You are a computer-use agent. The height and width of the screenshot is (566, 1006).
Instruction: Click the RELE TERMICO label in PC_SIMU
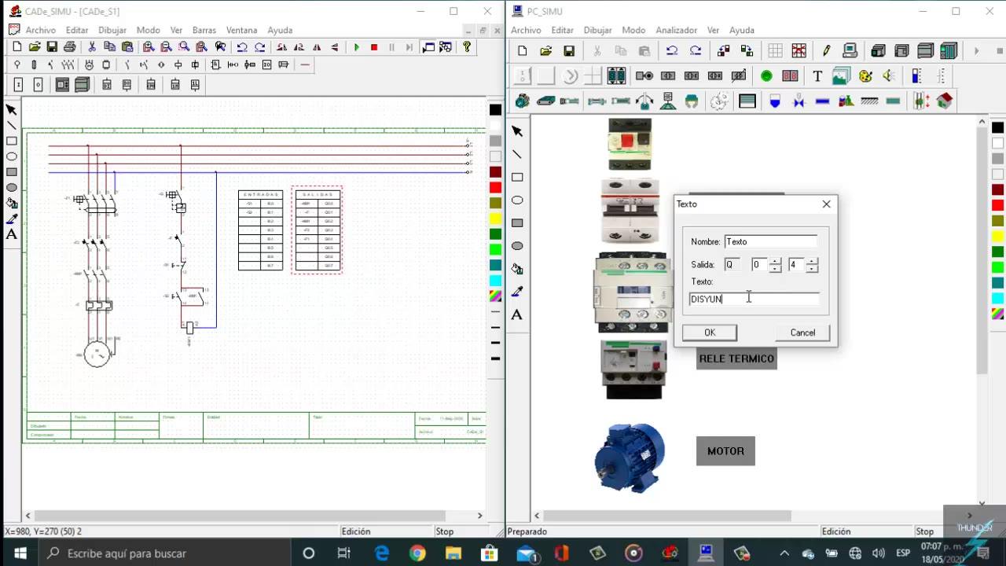[x=736, y=358]
